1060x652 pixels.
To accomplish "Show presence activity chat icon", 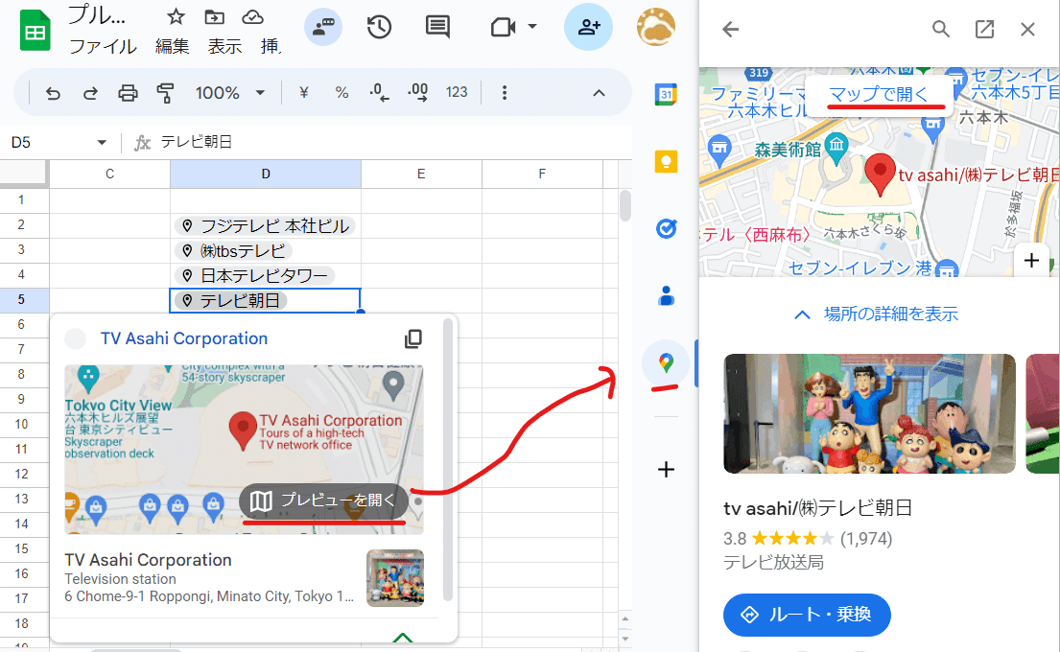I will pyautogui.click(x=323, y=27).
